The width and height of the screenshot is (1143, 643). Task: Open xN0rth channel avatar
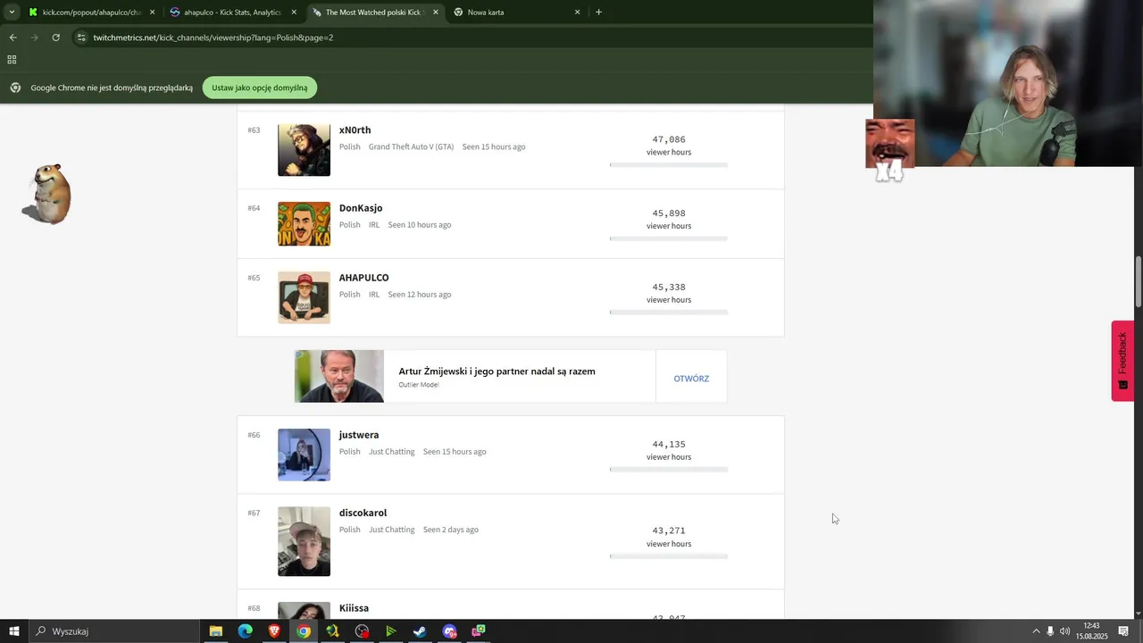[x=304, y=150]
